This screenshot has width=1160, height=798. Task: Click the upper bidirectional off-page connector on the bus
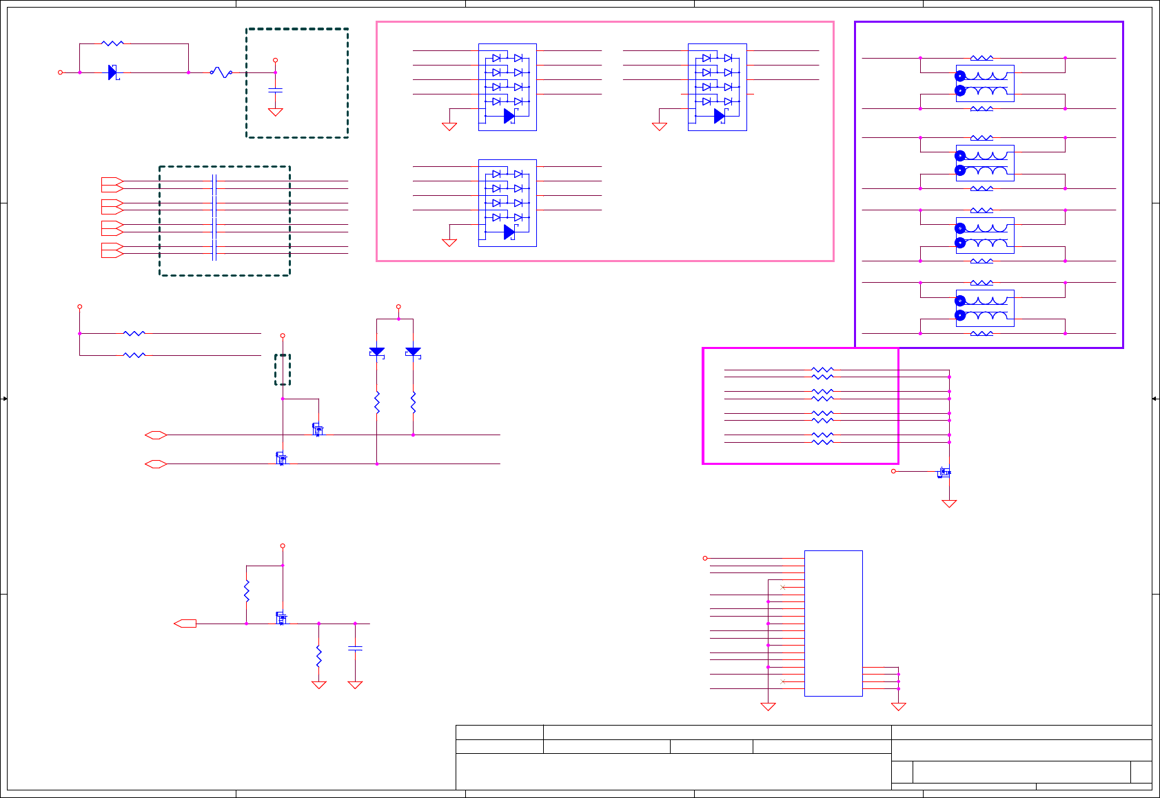tap(156, 435)
